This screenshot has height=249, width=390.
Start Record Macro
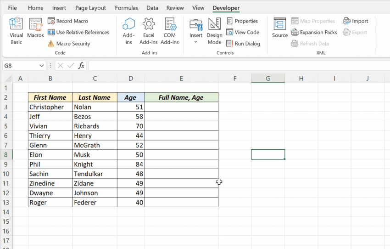67,21
